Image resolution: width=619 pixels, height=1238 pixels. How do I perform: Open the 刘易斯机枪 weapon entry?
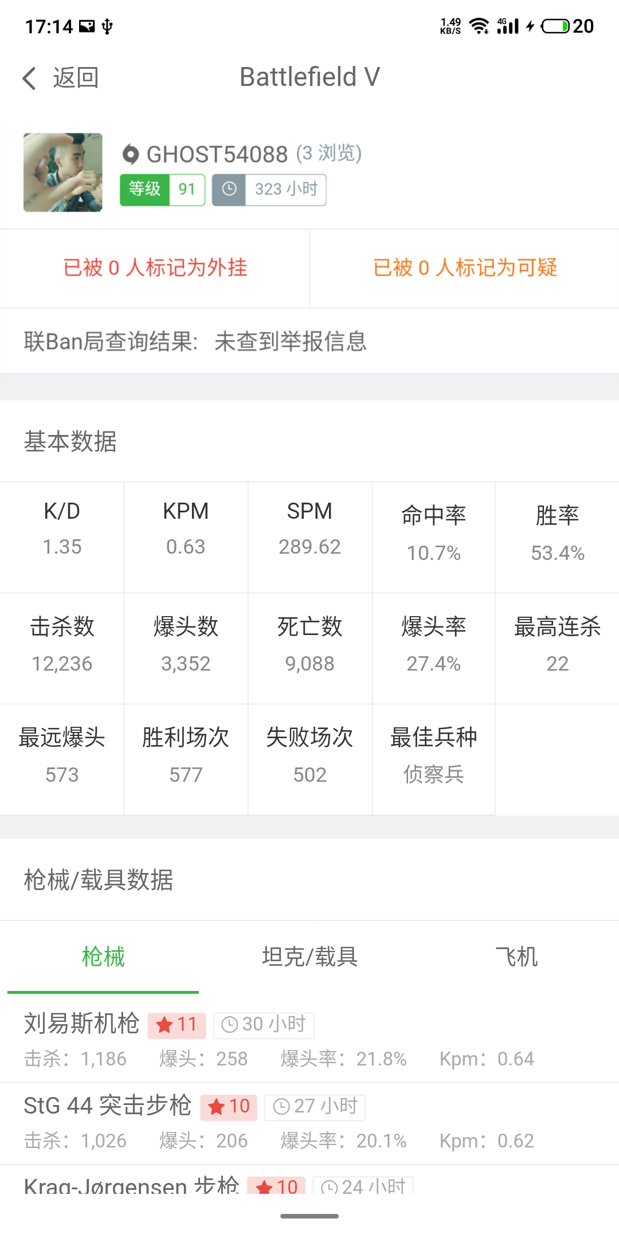point(309,1041)
